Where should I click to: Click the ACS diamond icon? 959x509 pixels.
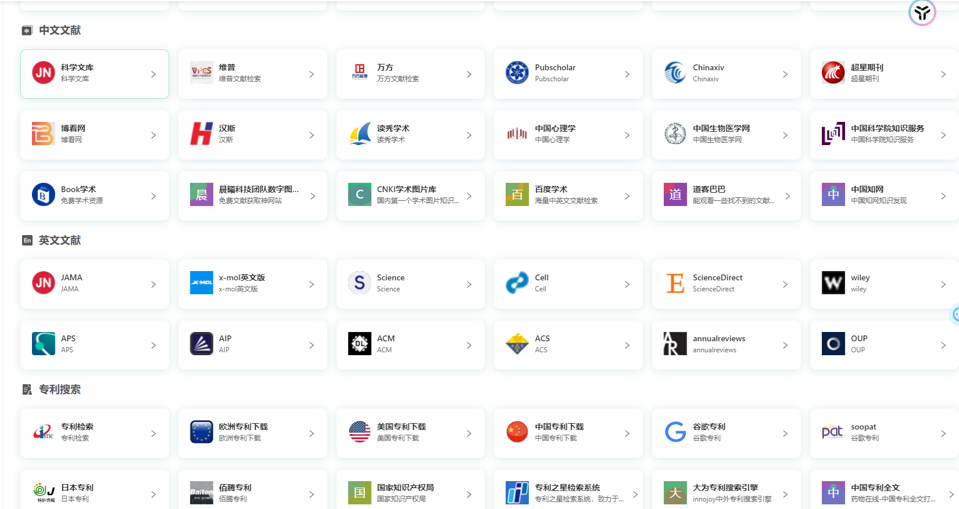coord(517,344)
